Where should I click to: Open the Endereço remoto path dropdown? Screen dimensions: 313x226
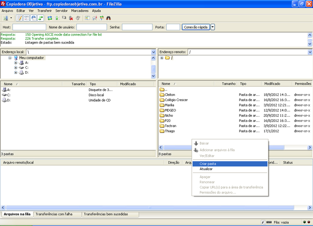pos(310,52)
